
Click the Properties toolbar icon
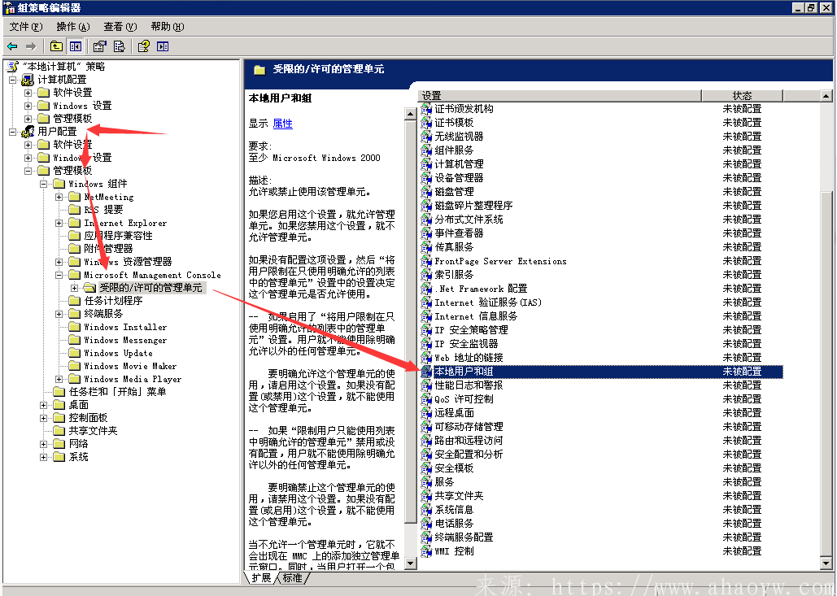pos(99,46)
